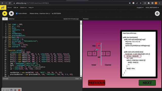The height and width of the screenshot is (91, 162).
Task: Go forward with browser forward arrow
Action: point(6,3)
